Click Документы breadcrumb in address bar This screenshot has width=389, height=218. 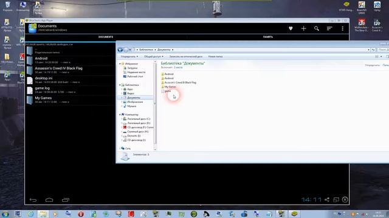(x=164, y=50)
